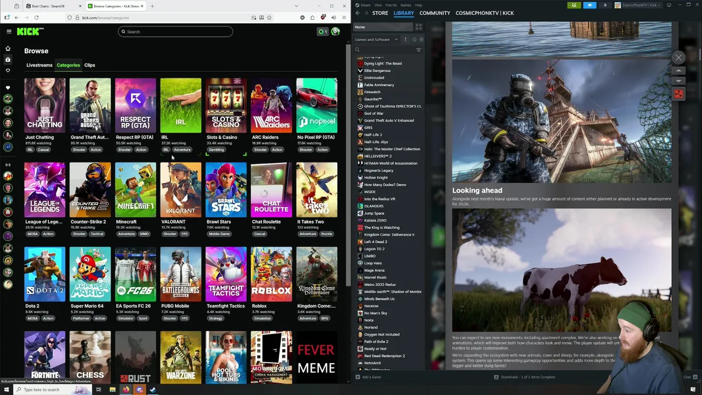
Task: Open the Steam LIBRARY section
Action: (x=404, y=13)
